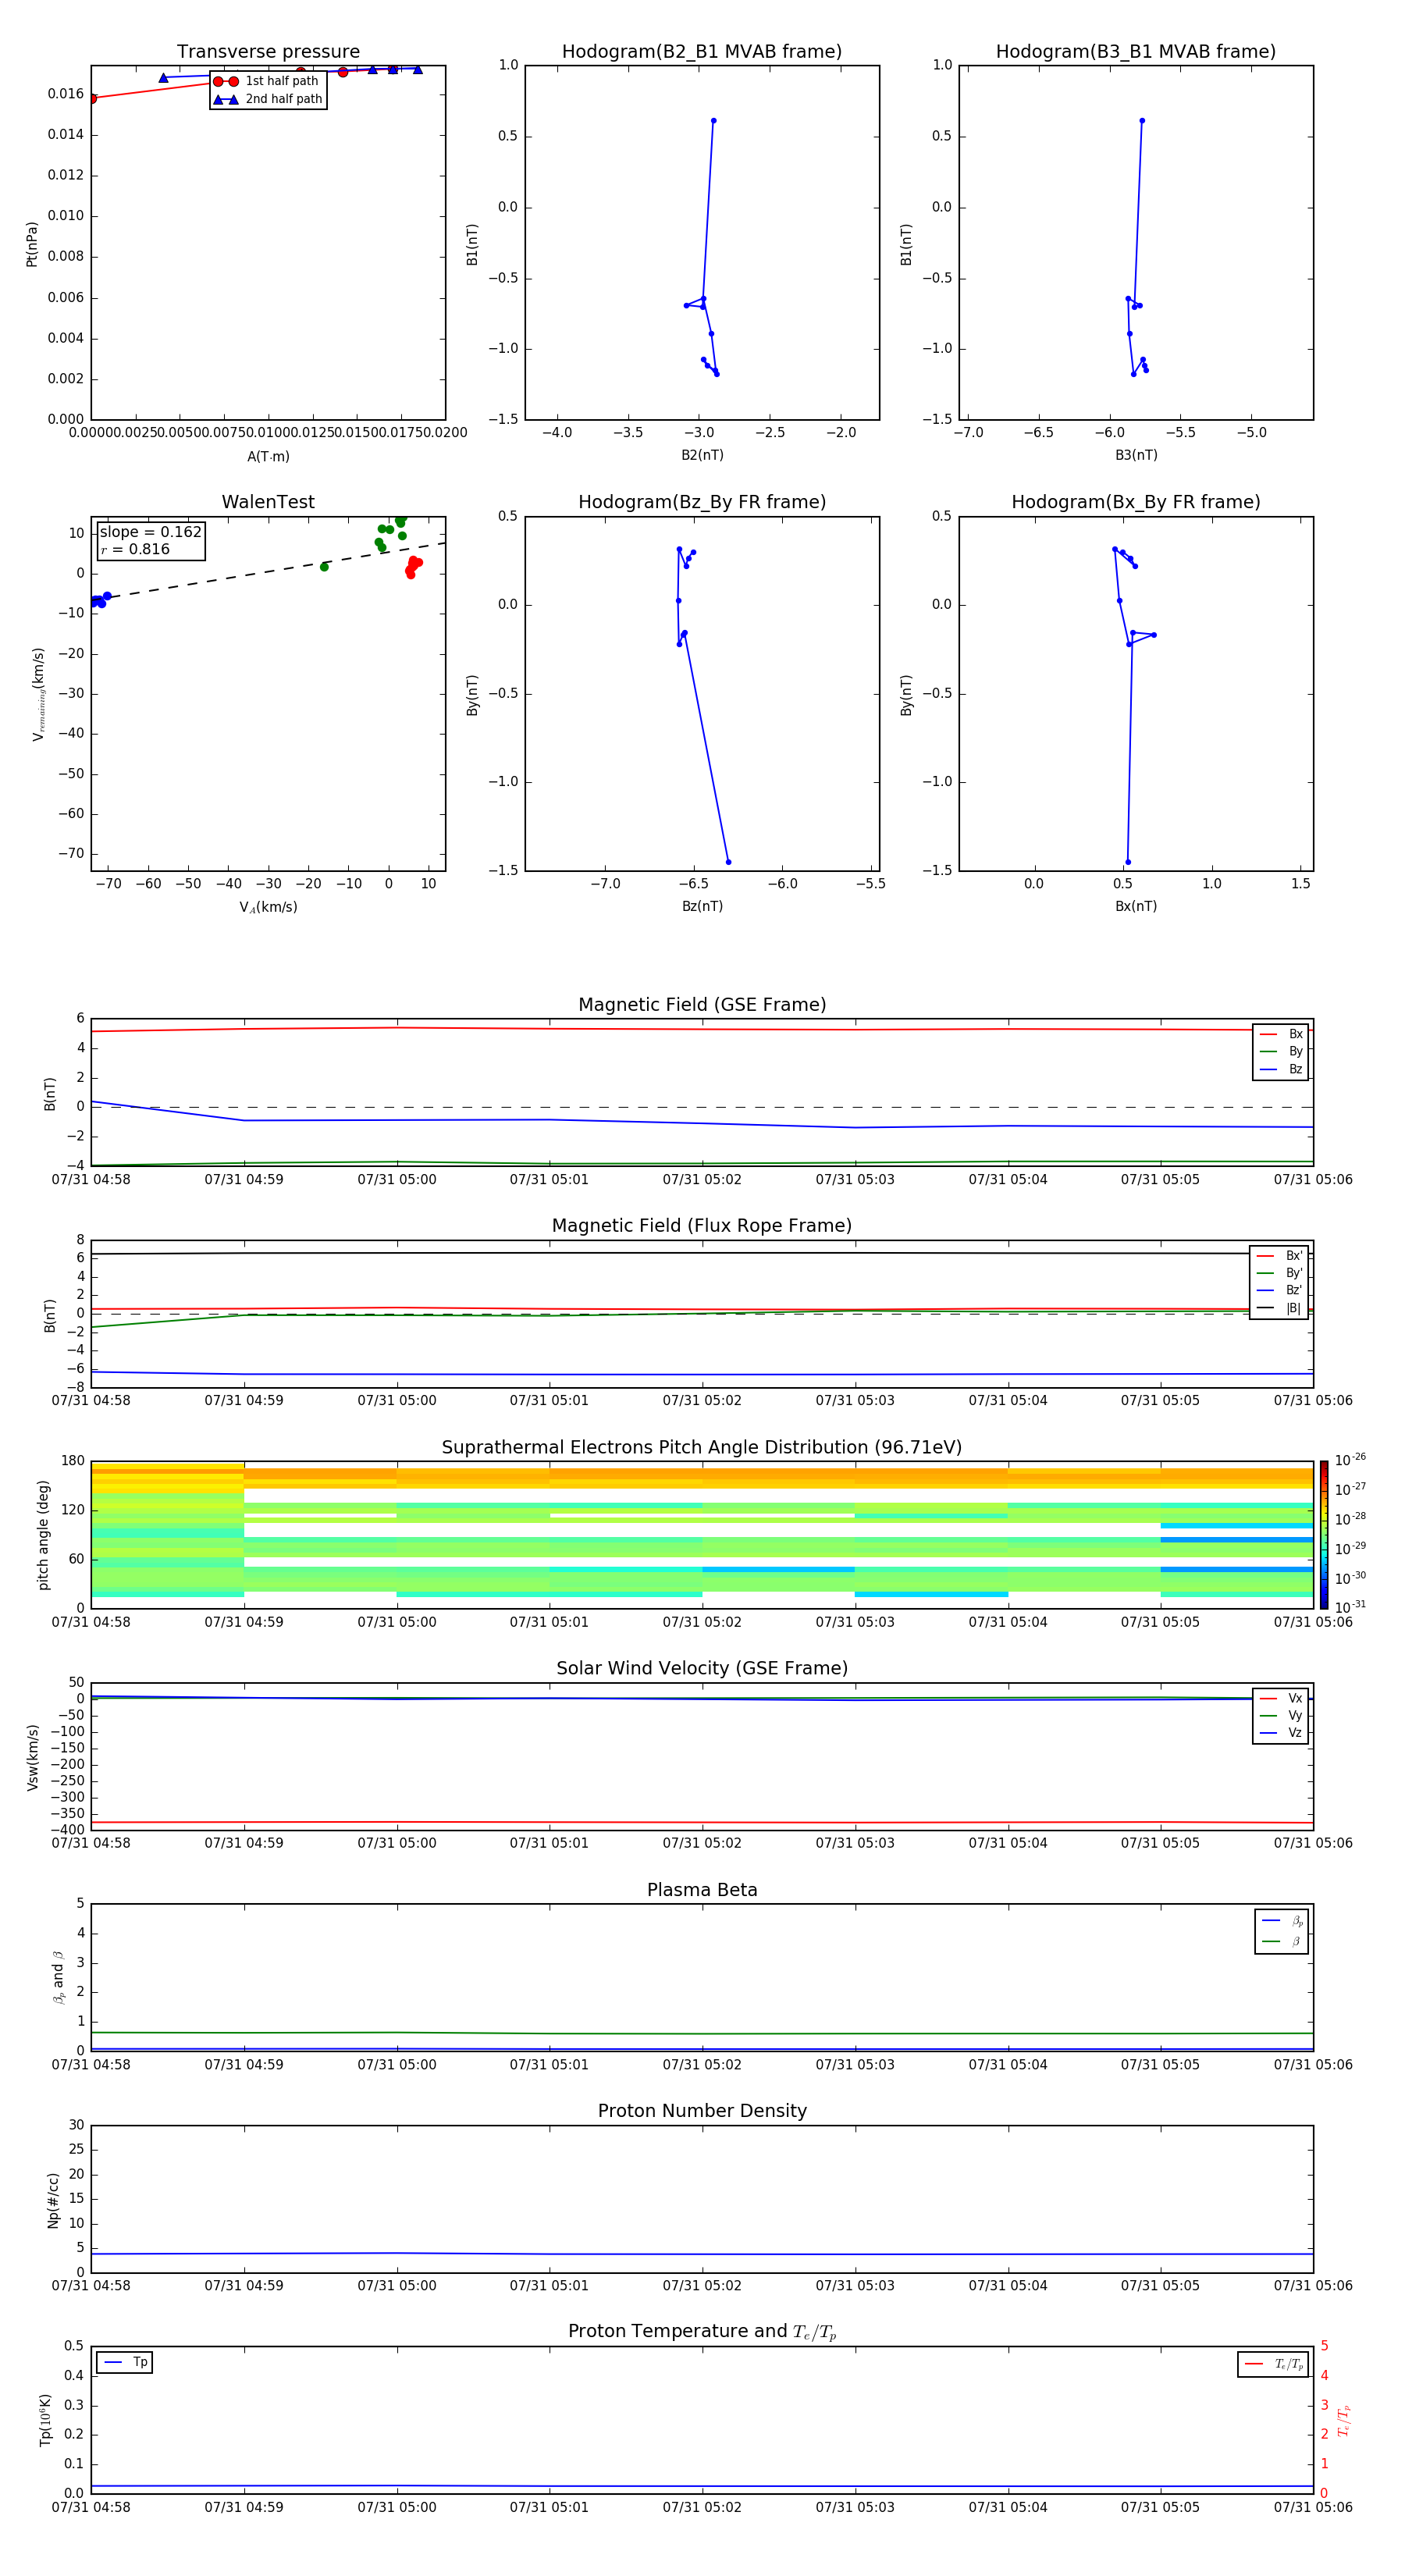Click the Suprathermal Electrons Pitch Angle Distribution title
Viewport: 1405px width, 2576px height.
point(702,1447)
